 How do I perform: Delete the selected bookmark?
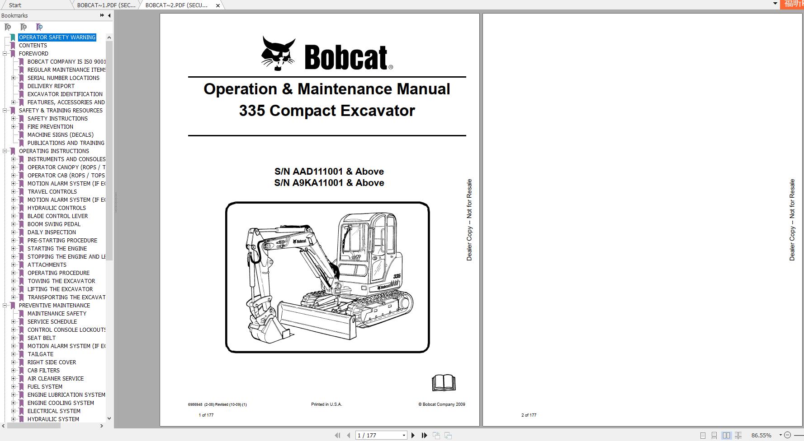[x=8, y=27]
